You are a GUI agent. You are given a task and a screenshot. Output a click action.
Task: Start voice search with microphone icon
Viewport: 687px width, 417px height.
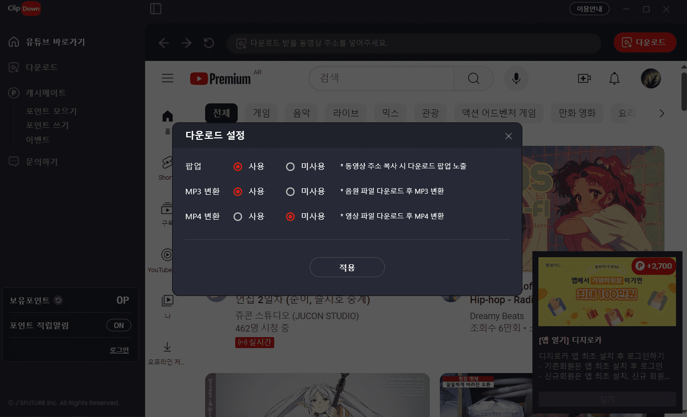(516, 78)
